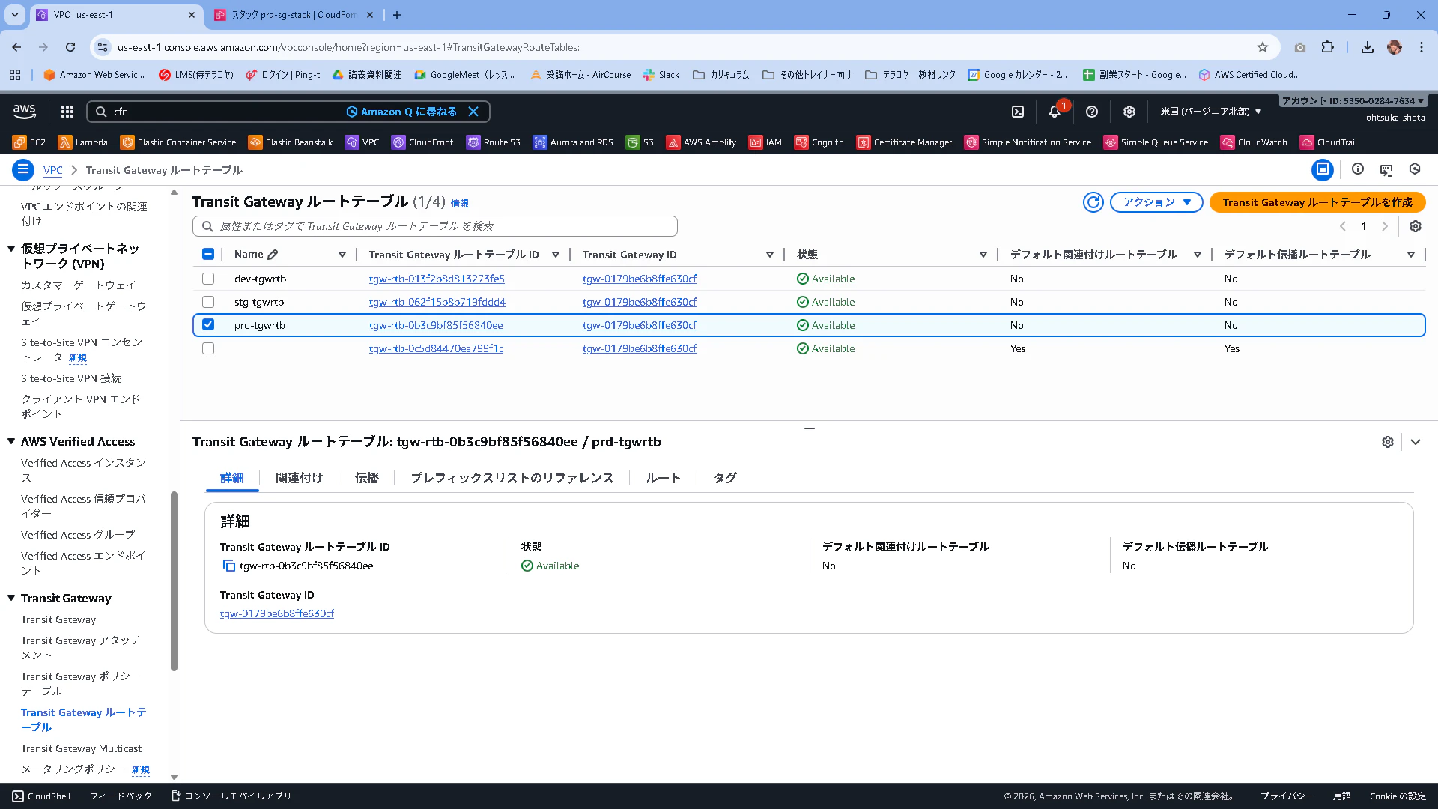
Task: Select the unnamed tgw-rtb-0c5d84470ea799f1c row checkbox
Action: pos(208,348)
